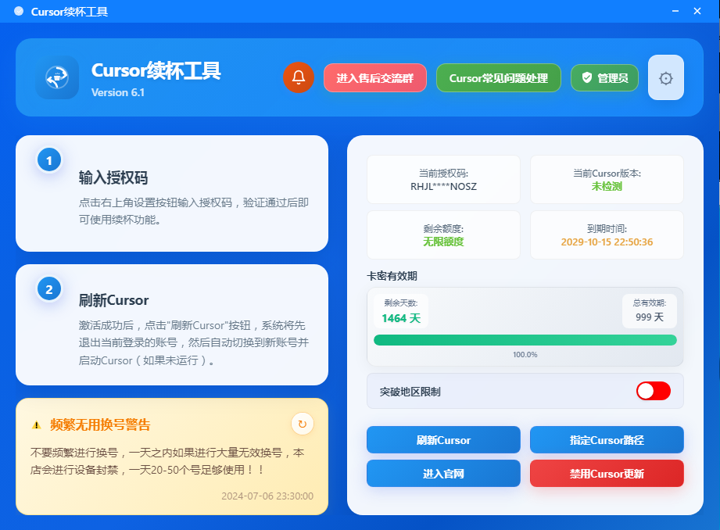Select the 当前授权码 info card
The width and height of the screenshot is (720, 530).
(443, 180)
